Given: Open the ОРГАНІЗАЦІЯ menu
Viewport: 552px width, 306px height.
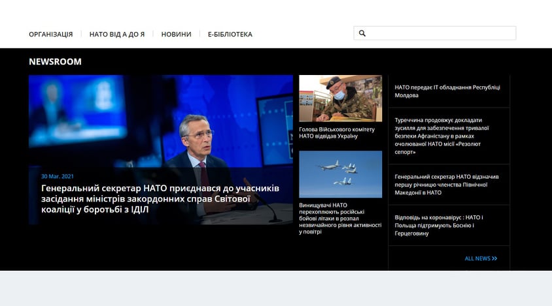Looking at the screenshot, I should (x=51, y=34).
